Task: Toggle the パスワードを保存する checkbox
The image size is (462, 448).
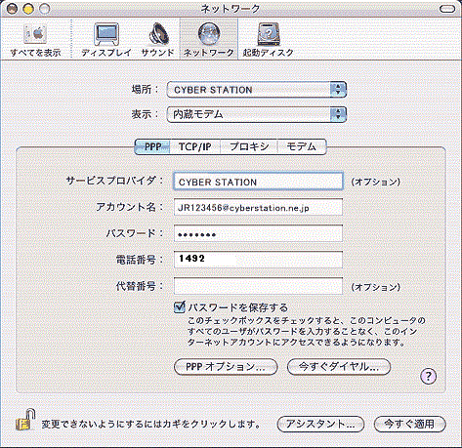Action: 180,307
